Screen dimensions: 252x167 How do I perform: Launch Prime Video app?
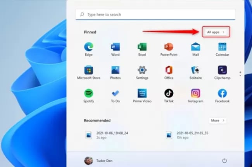click(142, 96)
